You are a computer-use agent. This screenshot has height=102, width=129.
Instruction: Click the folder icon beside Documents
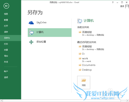(80, 65)
